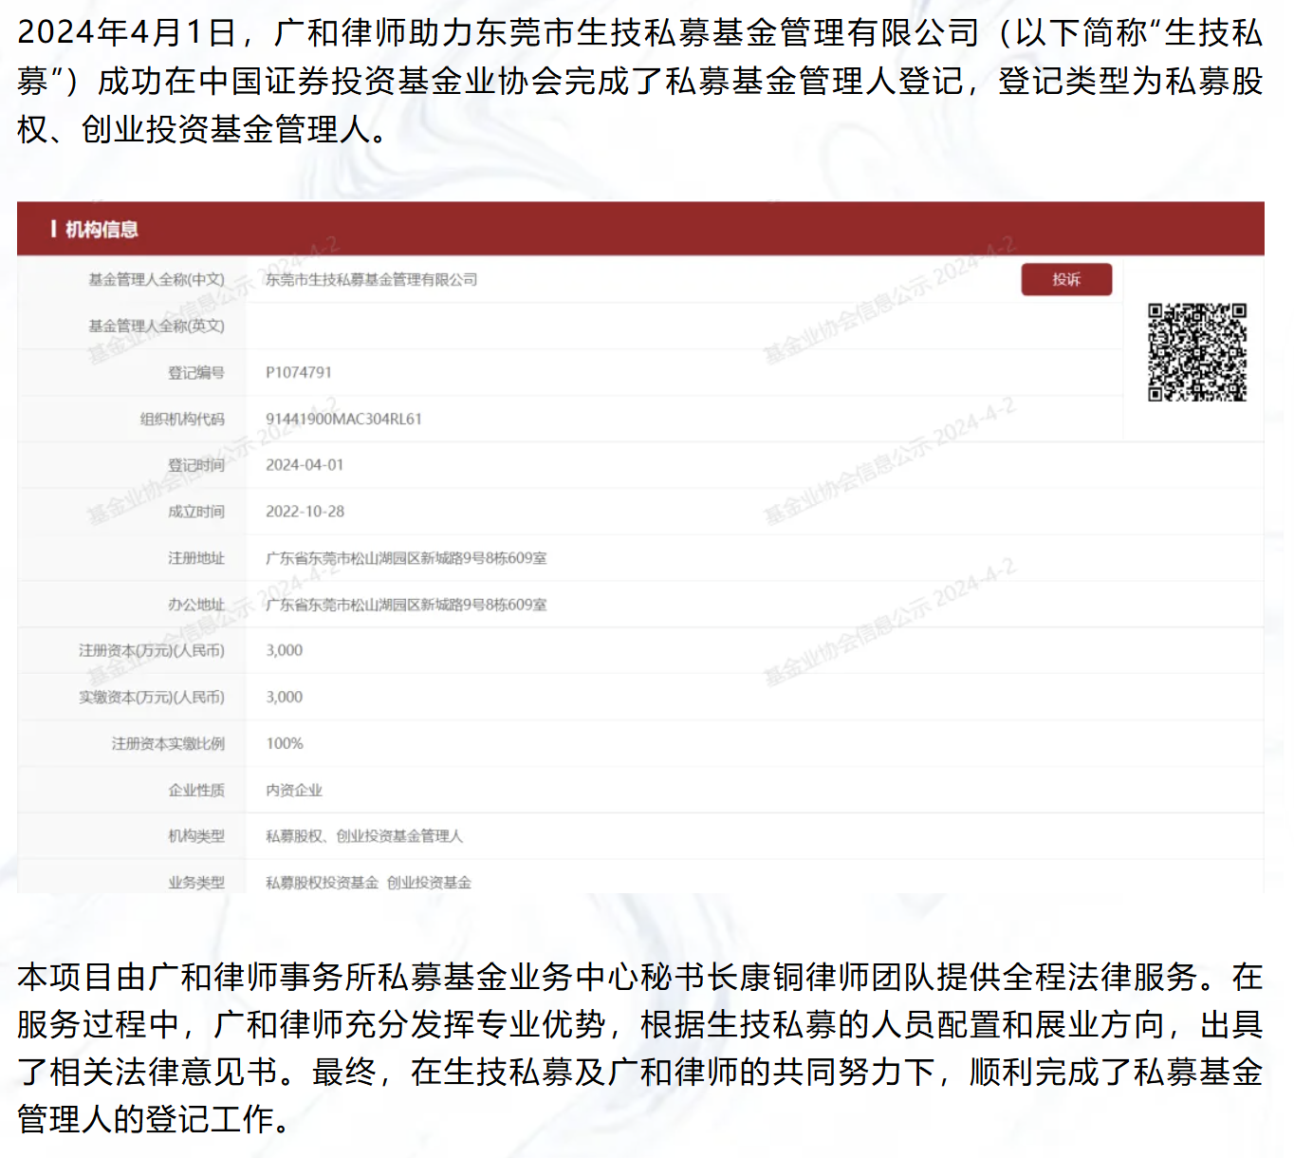
Task: Click the 登记时间 label
Action: tap(196, 465)
